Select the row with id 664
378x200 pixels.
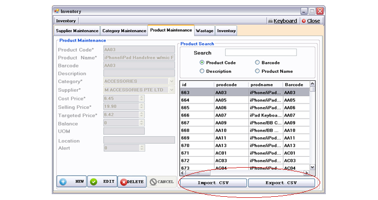click(x=245, y=100)
